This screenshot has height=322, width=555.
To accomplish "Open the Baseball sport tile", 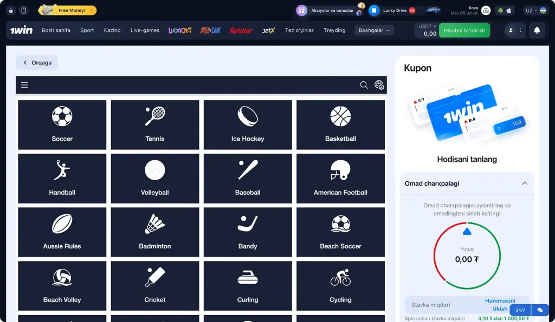I will 248,179.
